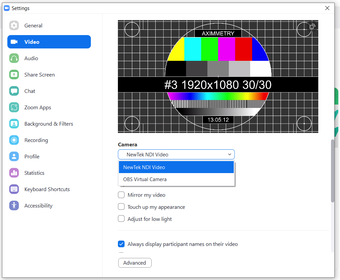Click the Zoom Apps icon

14,107
